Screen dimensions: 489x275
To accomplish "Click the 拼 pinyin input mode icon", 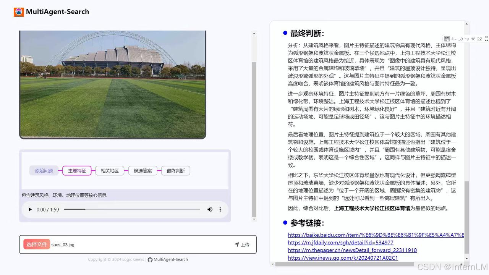I will [447, 39].
